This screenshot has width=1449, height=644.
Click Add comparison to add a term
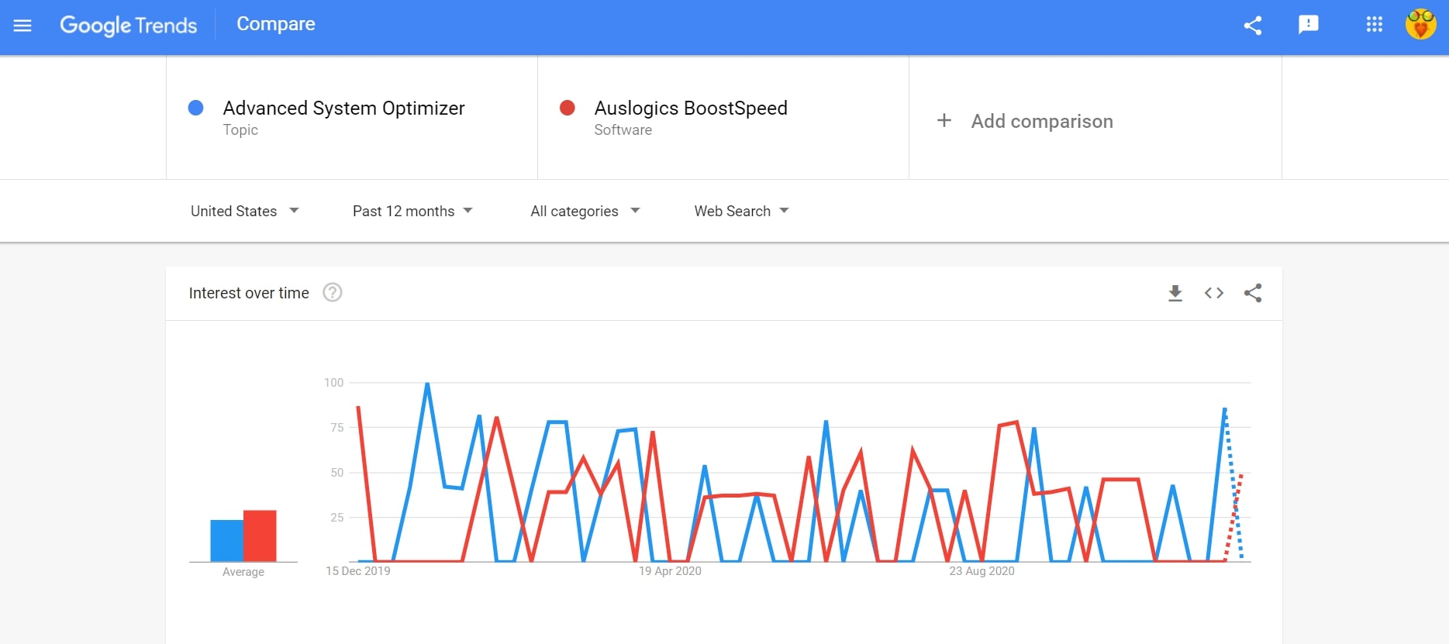[1042, 121]
